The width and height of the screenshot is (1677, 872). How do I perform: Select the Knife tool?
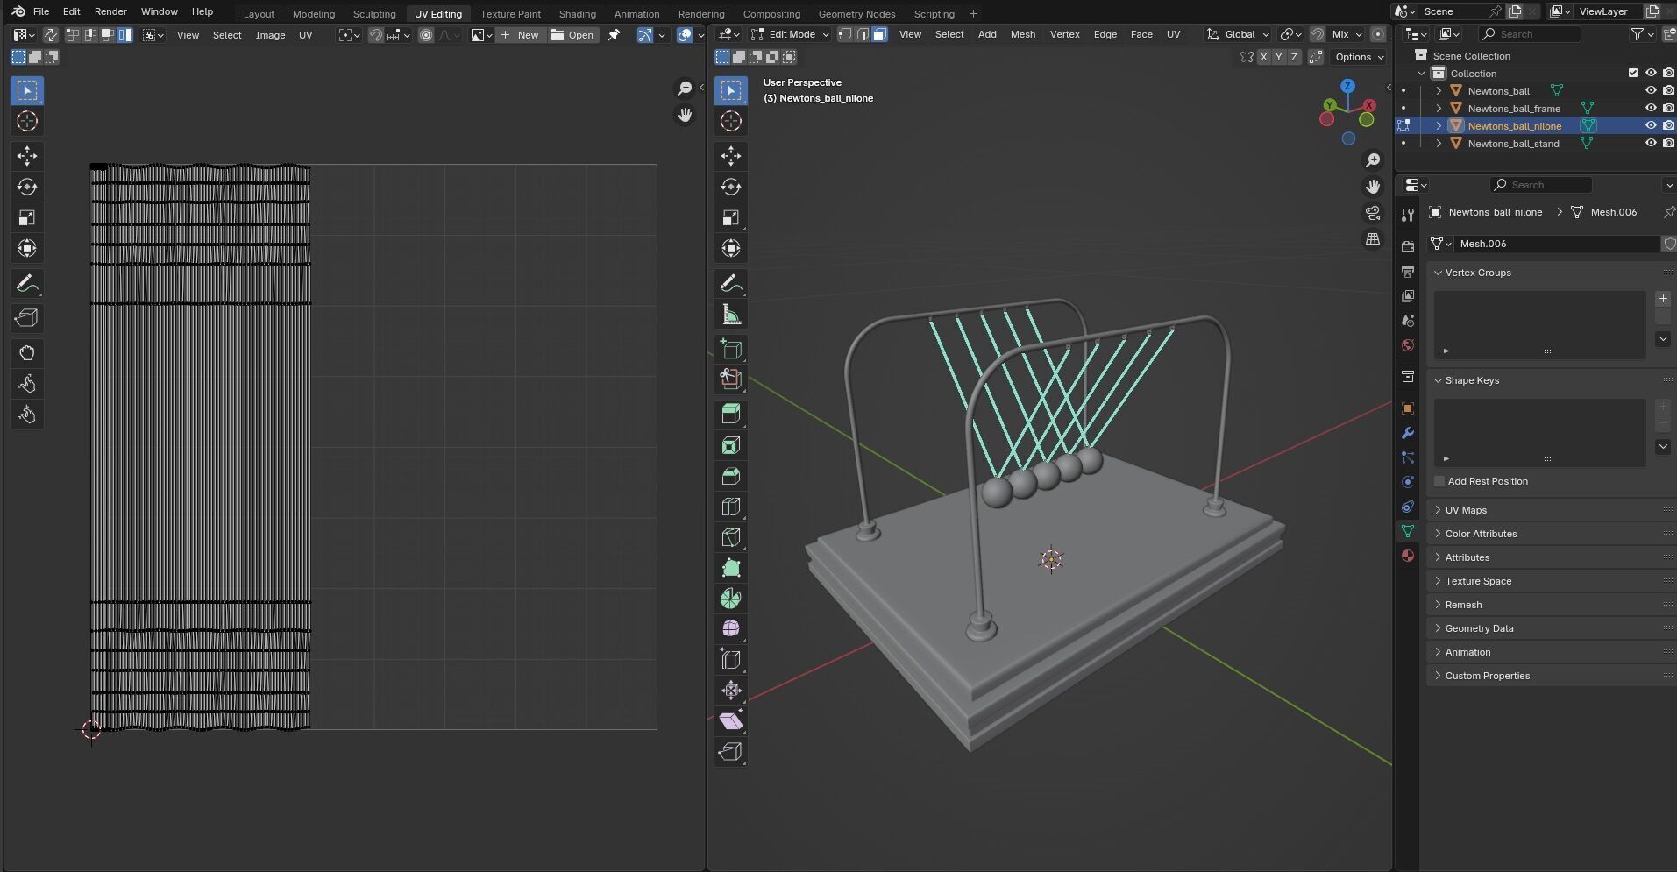click(731, 537)
